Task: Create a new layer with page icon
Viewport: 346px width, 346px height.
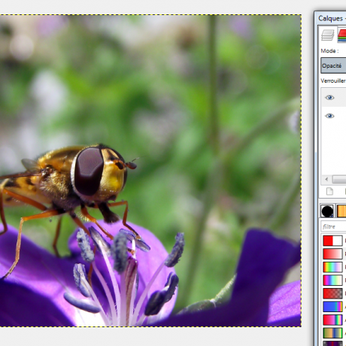Action: pyautogui.click(x=329, y=191)
